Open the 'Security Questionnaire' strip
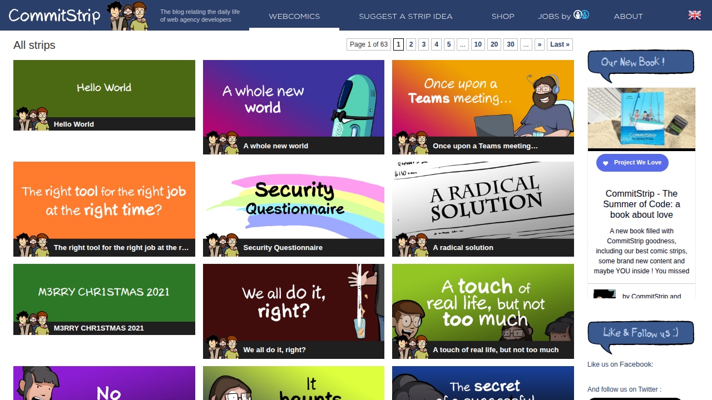The image size is (712, 400). [294, 209]
